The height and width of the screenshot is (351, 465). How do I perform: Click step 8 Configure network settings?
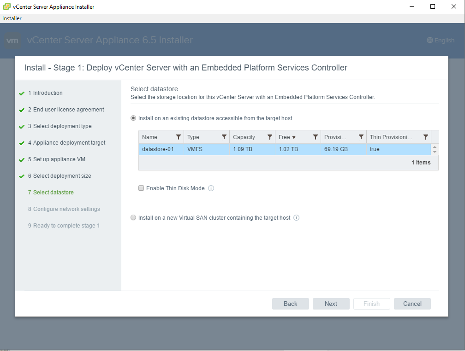click(x=64, y=209)
